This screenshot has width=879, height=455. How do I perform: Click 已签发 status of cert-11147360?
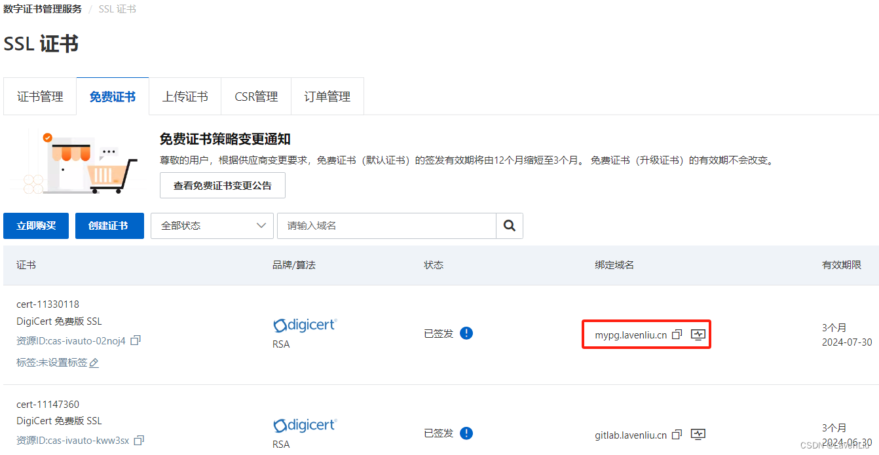tap(438, 433)
